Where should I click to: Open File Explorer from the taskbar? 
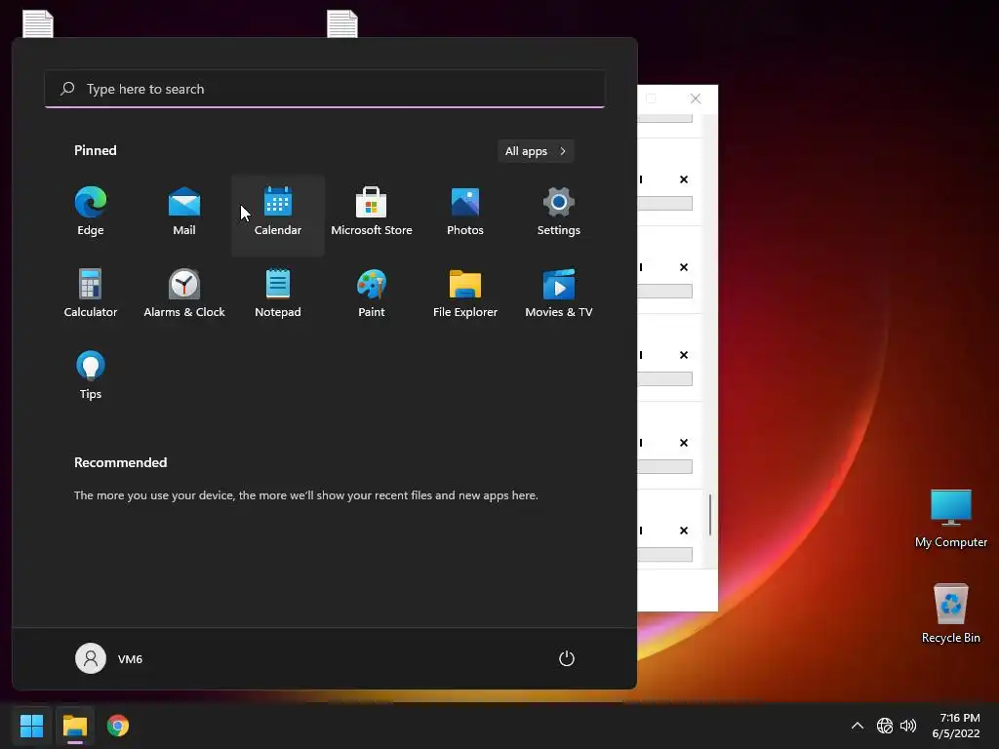(75, 726)
